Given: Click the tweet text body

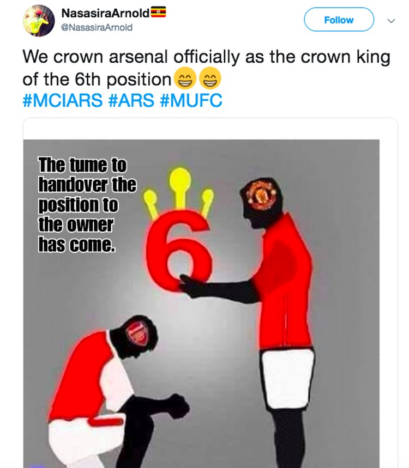Looking at the screenshot, I should tap(206, 68).
